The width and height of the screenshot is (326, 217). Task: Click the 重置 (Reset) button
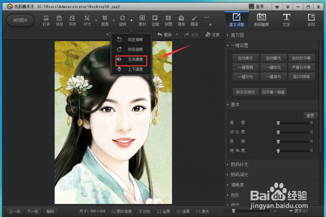coord(310,115)
